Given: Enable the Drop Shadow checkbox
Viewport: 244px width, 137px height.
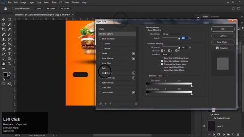Looking at the screenshot, I should click(100, 92).
